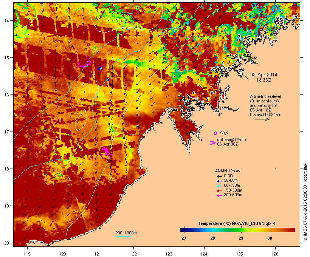Viewport: 310px width, 257px height.
Task: Click the magenta drifter track near 15S
Action: click(x=84, y=64)
